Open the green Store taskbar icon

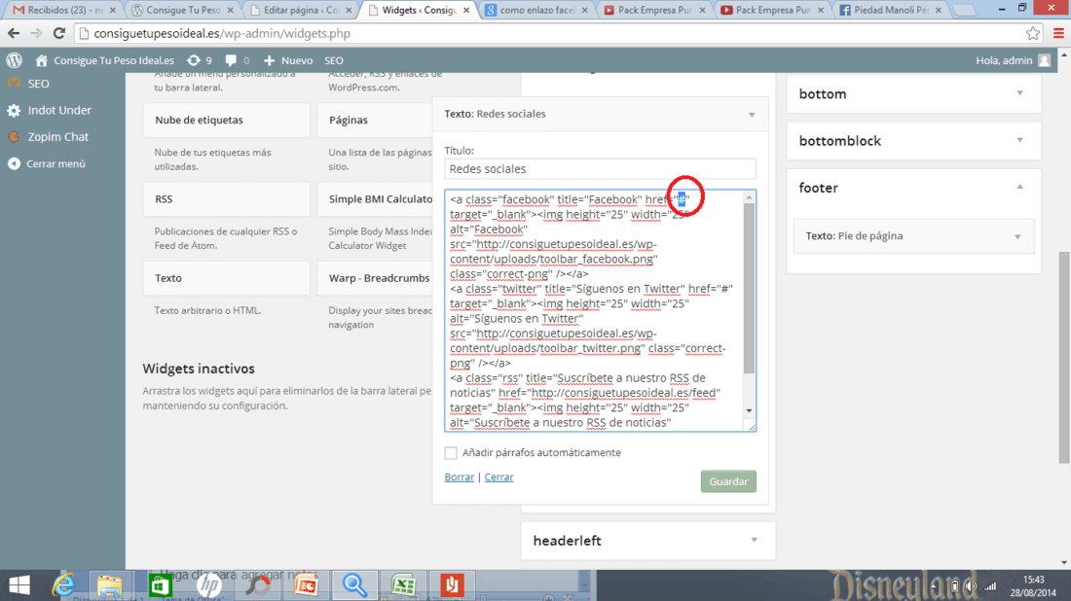(161, 585)
